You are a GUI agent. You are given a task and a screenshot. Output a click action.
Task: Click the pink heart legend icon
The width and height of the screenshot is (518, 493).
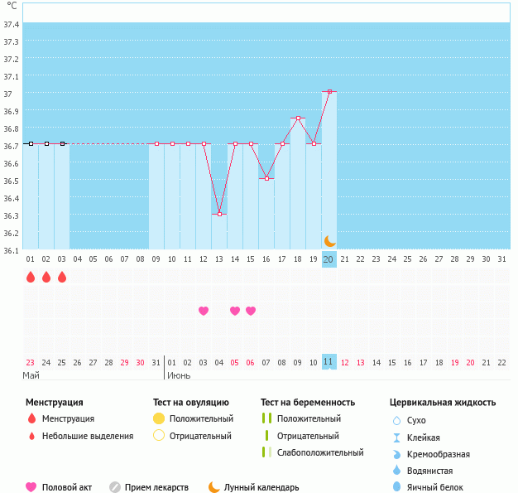click(31, 487)
